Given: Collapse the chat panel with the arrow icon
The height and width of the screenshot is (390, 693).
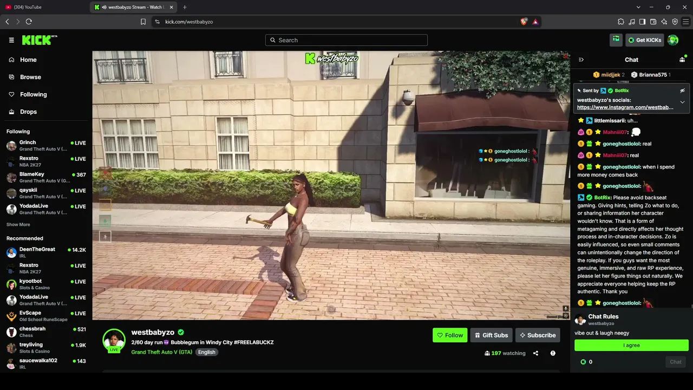Looking at the screenshot, I should pos(581,60).
